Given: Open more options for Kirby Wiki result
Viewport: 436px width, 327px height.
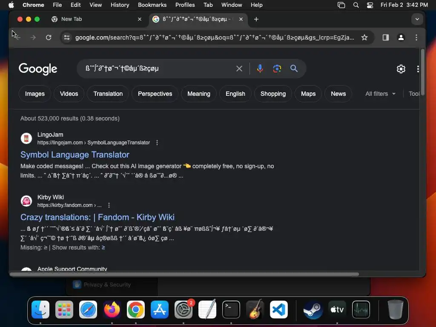Looking at the screenshot, I should click(109, 205).
